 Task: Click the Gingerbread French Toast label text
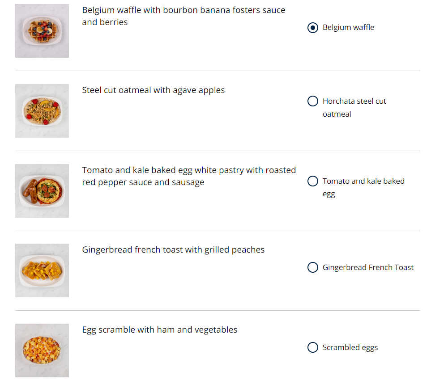click(x=368, y=267)
